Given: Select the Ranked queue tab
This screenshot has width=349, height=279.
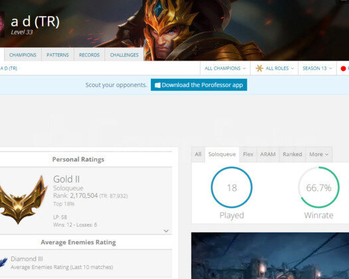Looking at the screenshot, I should pyautogui.click(x=292, y=154).
